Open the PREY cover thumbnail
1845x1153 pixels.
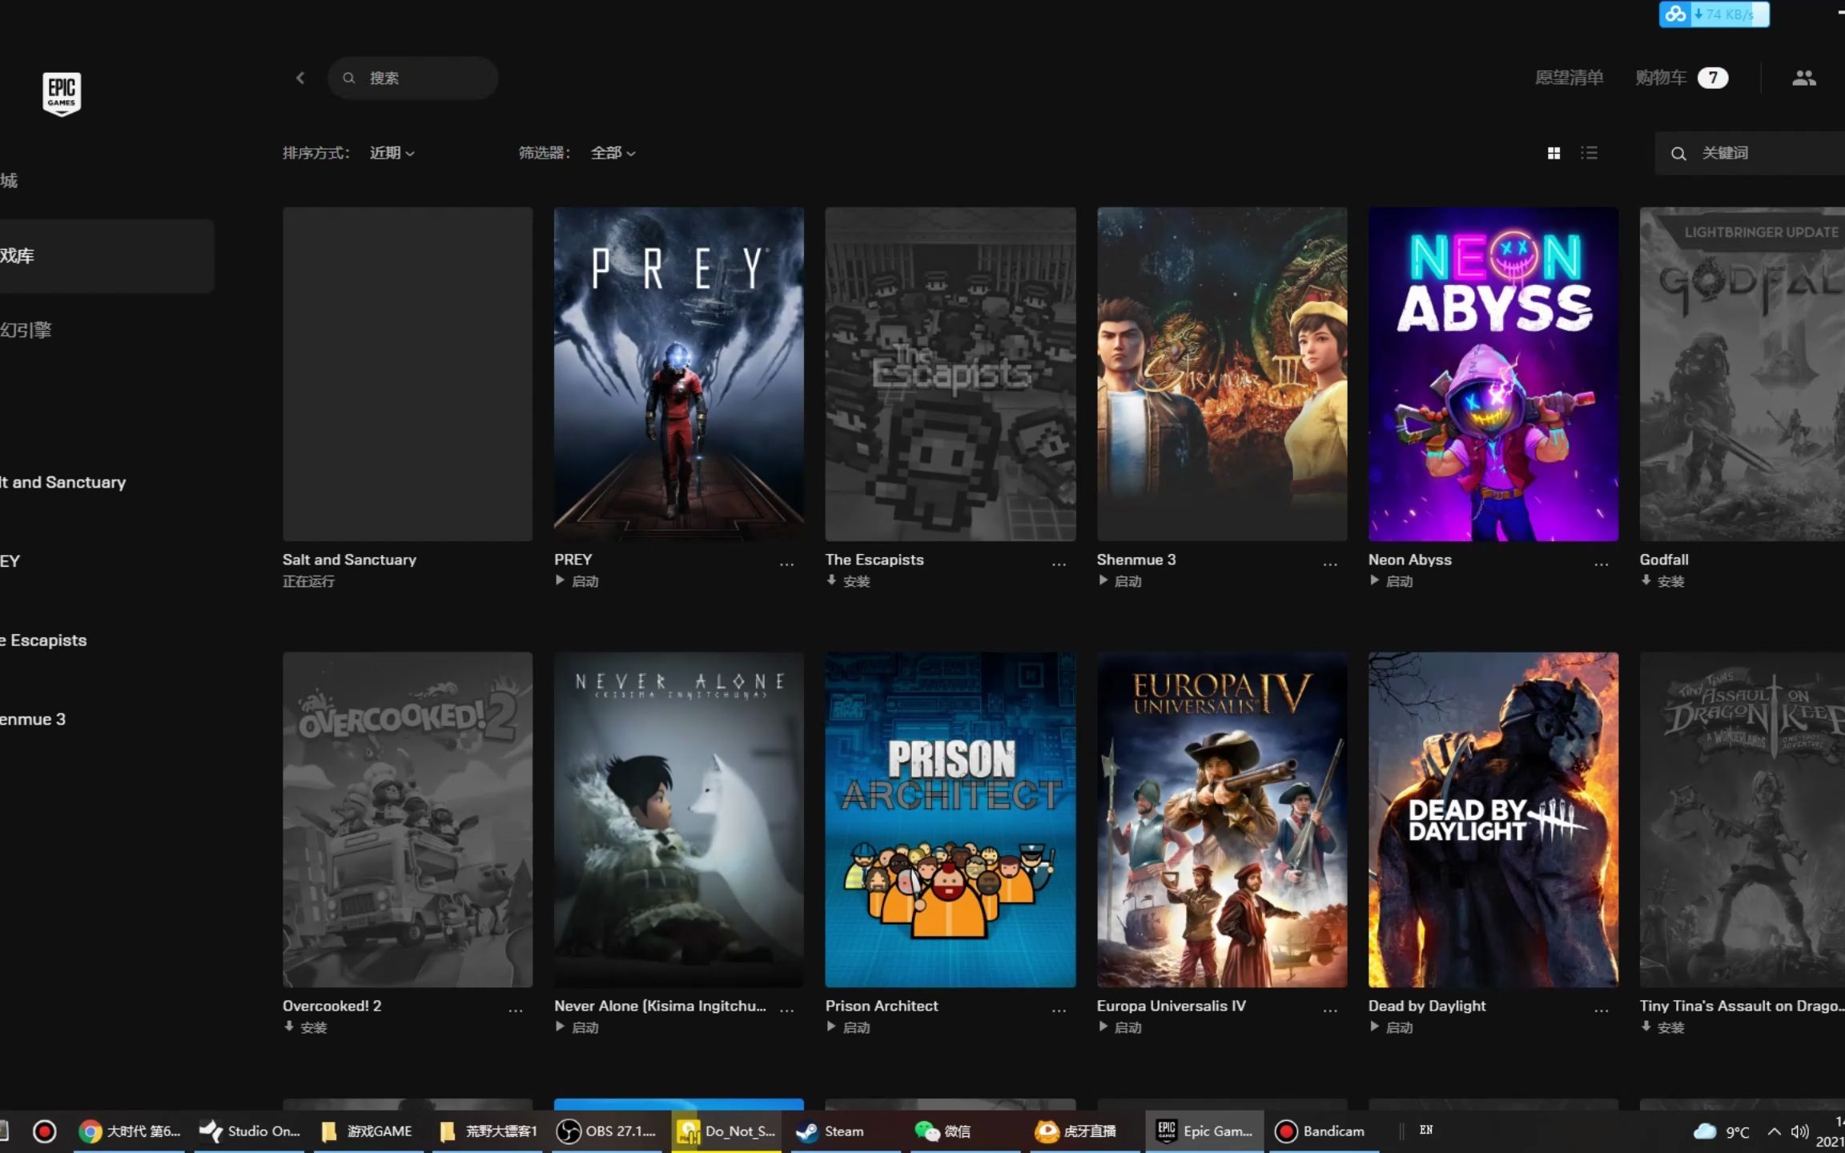click(x=678, y=374)
